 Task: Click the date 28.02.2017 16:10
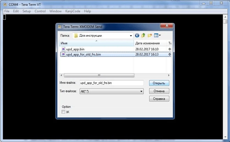pos(147,49)
